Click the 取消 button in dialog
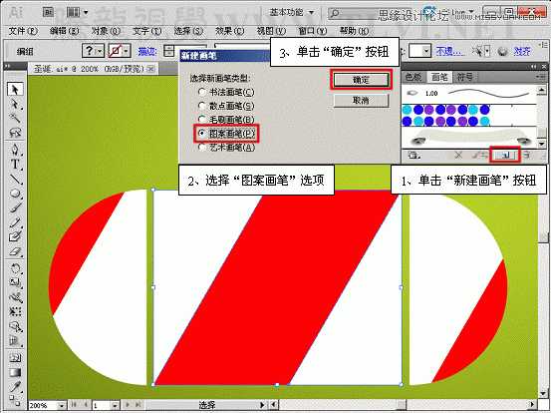The image size is (551, 413). click(362, 101)
